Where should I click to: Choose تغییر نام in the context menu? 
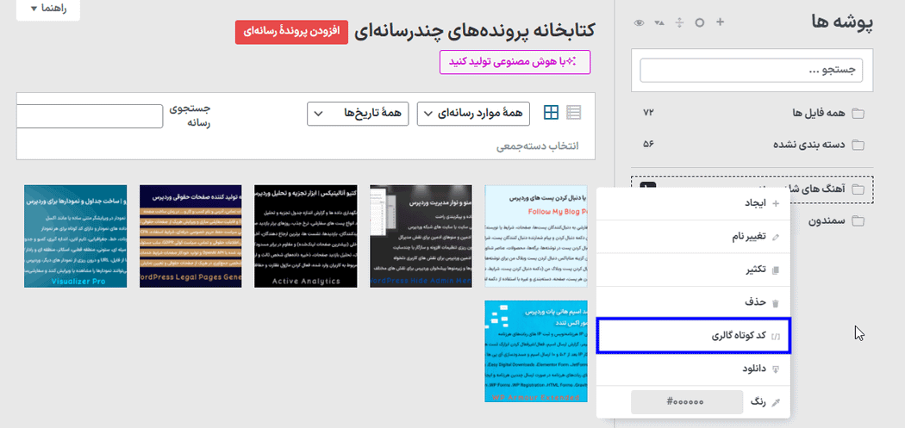693,237
